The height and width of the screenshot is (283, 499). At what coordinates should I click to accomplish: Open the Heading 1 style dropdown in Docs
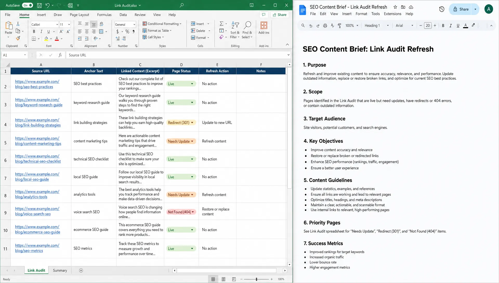point(377,25)
